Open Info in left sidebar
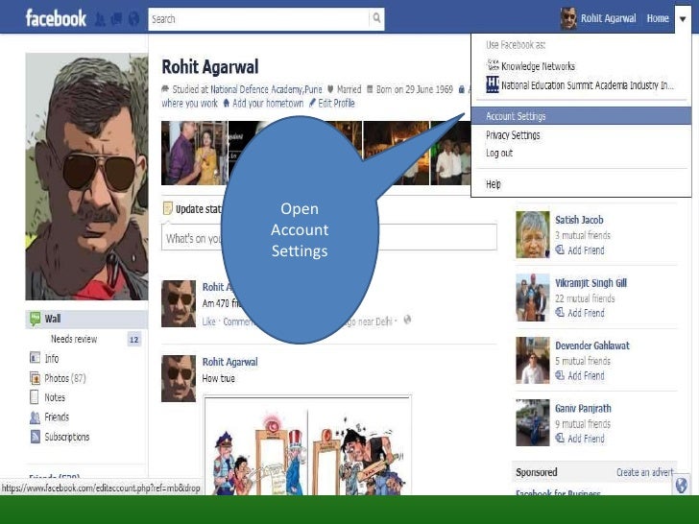Image resolution: width=699 pixels, height=524 pixels. [51, 359]
